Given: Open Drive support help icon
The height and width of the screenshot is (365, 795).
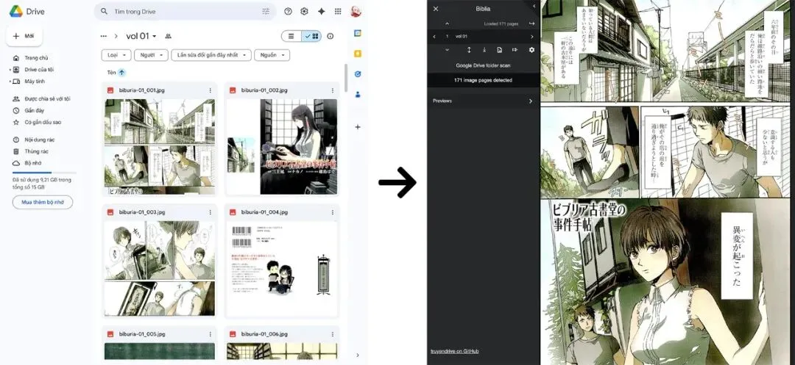Looking at the screenshot, I should tap(288, 11).
